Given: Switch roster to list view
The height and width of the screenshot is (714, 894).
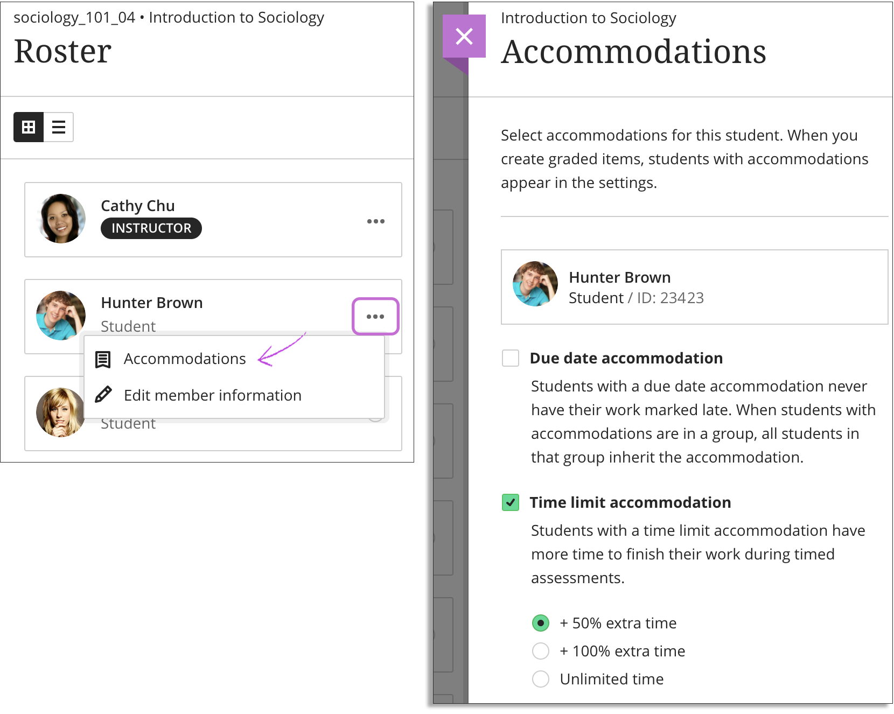Looking at the screenshot, I should click(x=58, y=127).
